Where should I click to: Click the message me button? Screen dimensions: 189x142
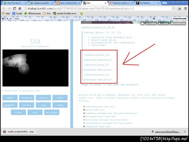pyautogui.click(x=27, y=98)
